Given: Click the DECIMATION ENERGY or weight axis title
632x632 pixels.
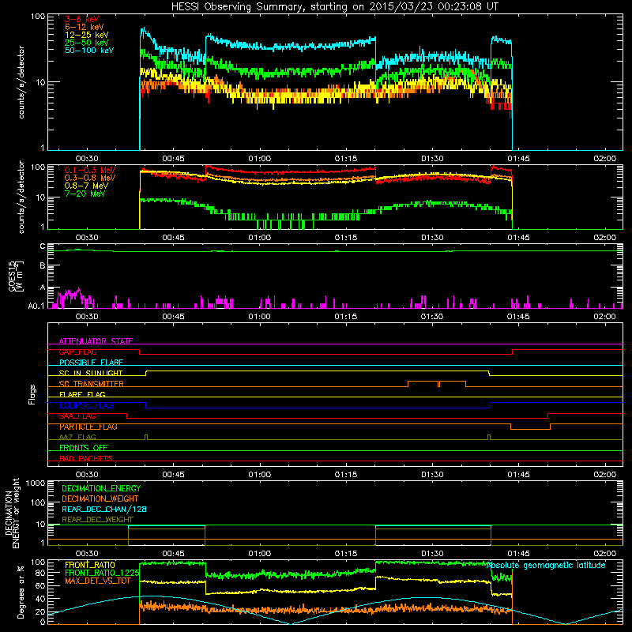Looking at the screenshot, I should 13,513.
